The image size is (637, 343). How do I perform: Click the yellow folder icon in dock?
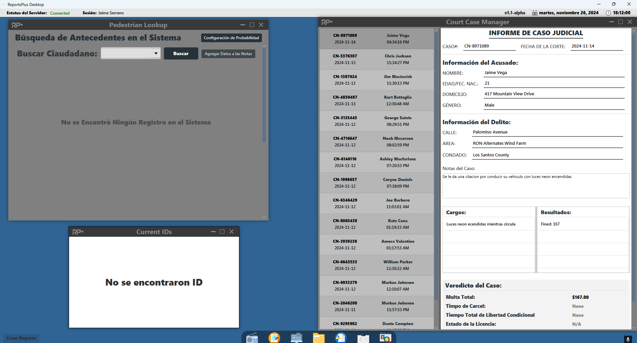pyautogui.click(x=319, y=338)
